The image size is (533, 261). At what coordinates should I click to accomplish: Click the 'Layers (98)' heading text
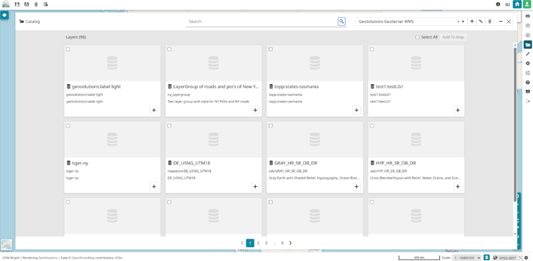76,37
